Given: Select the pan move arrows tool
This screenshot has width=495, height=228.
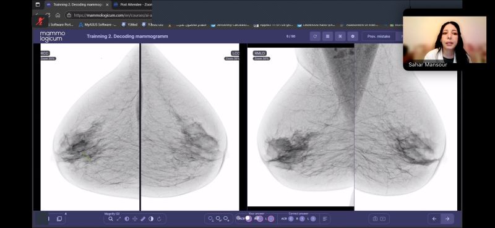Looking at the screenshot, I should pos(135,219).
